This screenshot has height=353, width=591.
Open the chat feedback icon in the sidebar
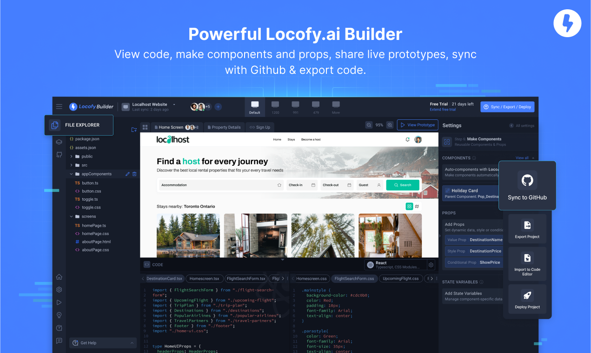pyautogui.click(x=59, y=340)
